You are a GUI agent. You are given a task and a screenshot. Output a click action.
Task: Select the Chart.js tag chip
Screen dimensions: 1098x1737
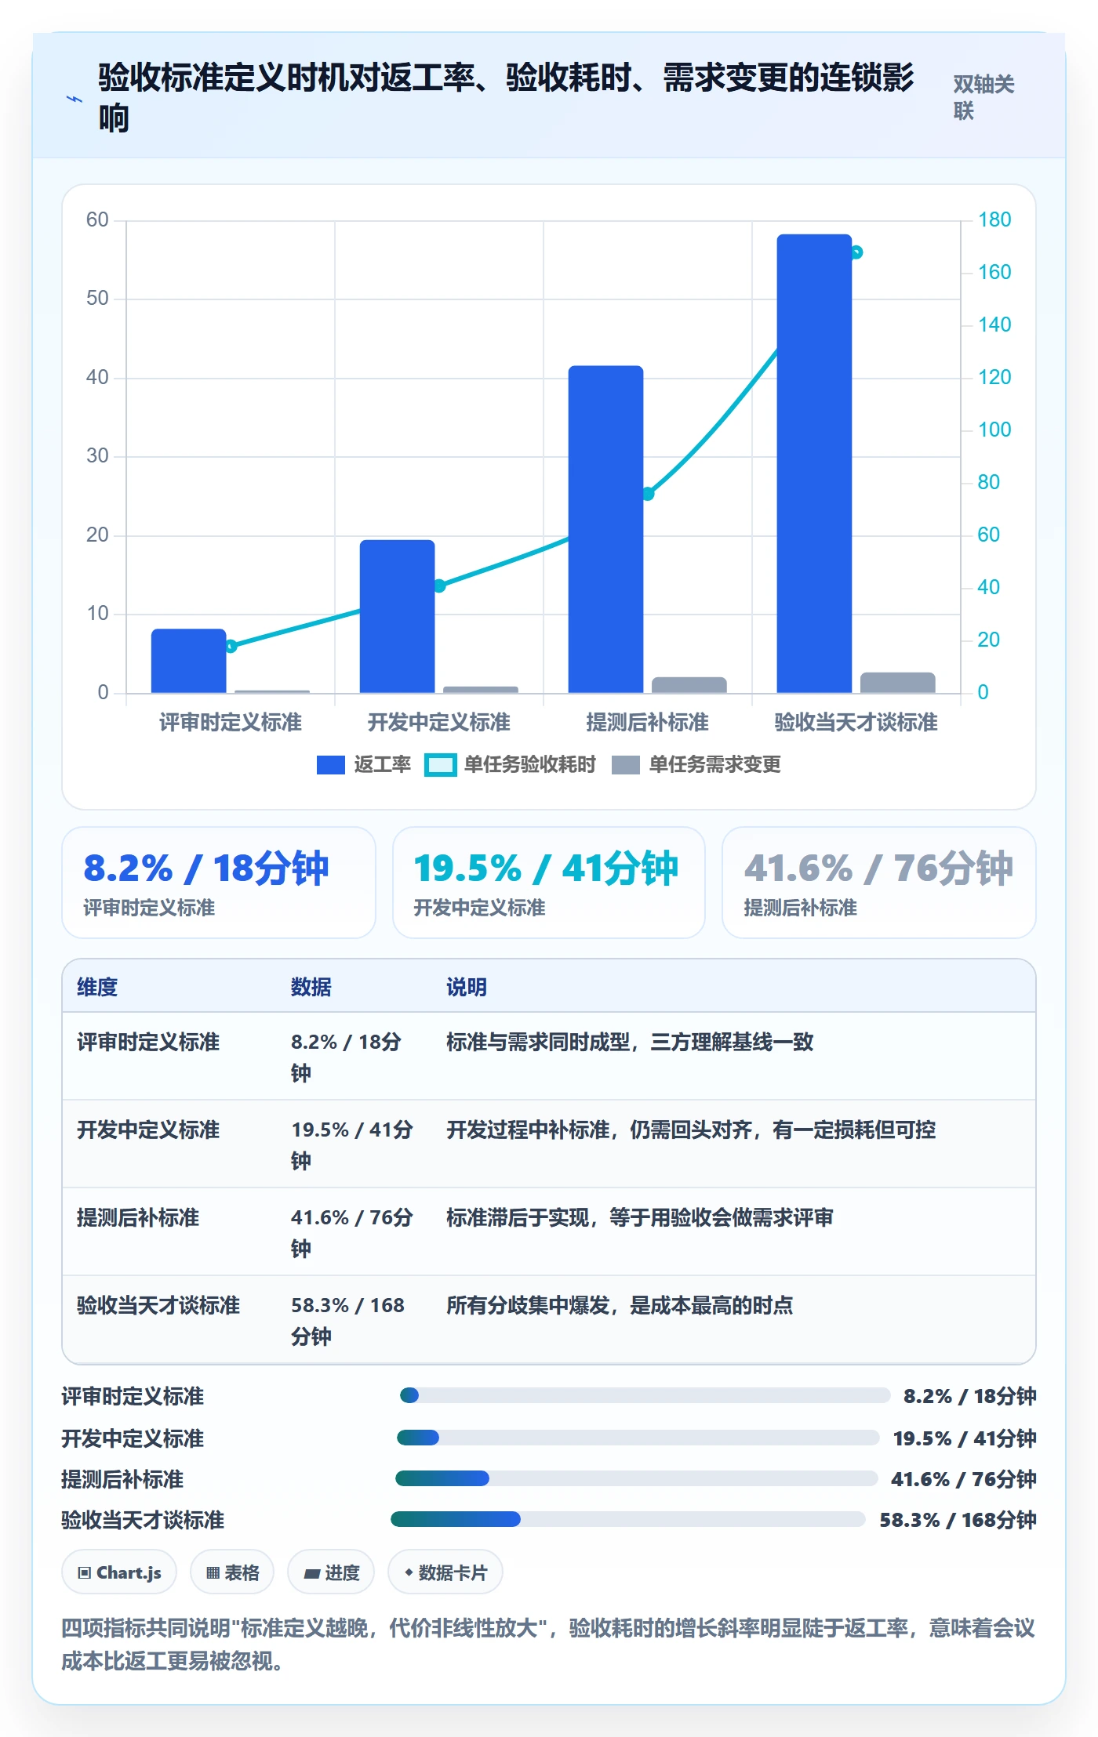click(119, 1572)
